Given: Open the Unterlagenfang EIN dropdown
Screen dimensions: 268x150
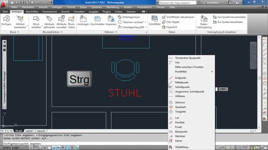Looking at the screenshot, I should (x=146, y=27).
